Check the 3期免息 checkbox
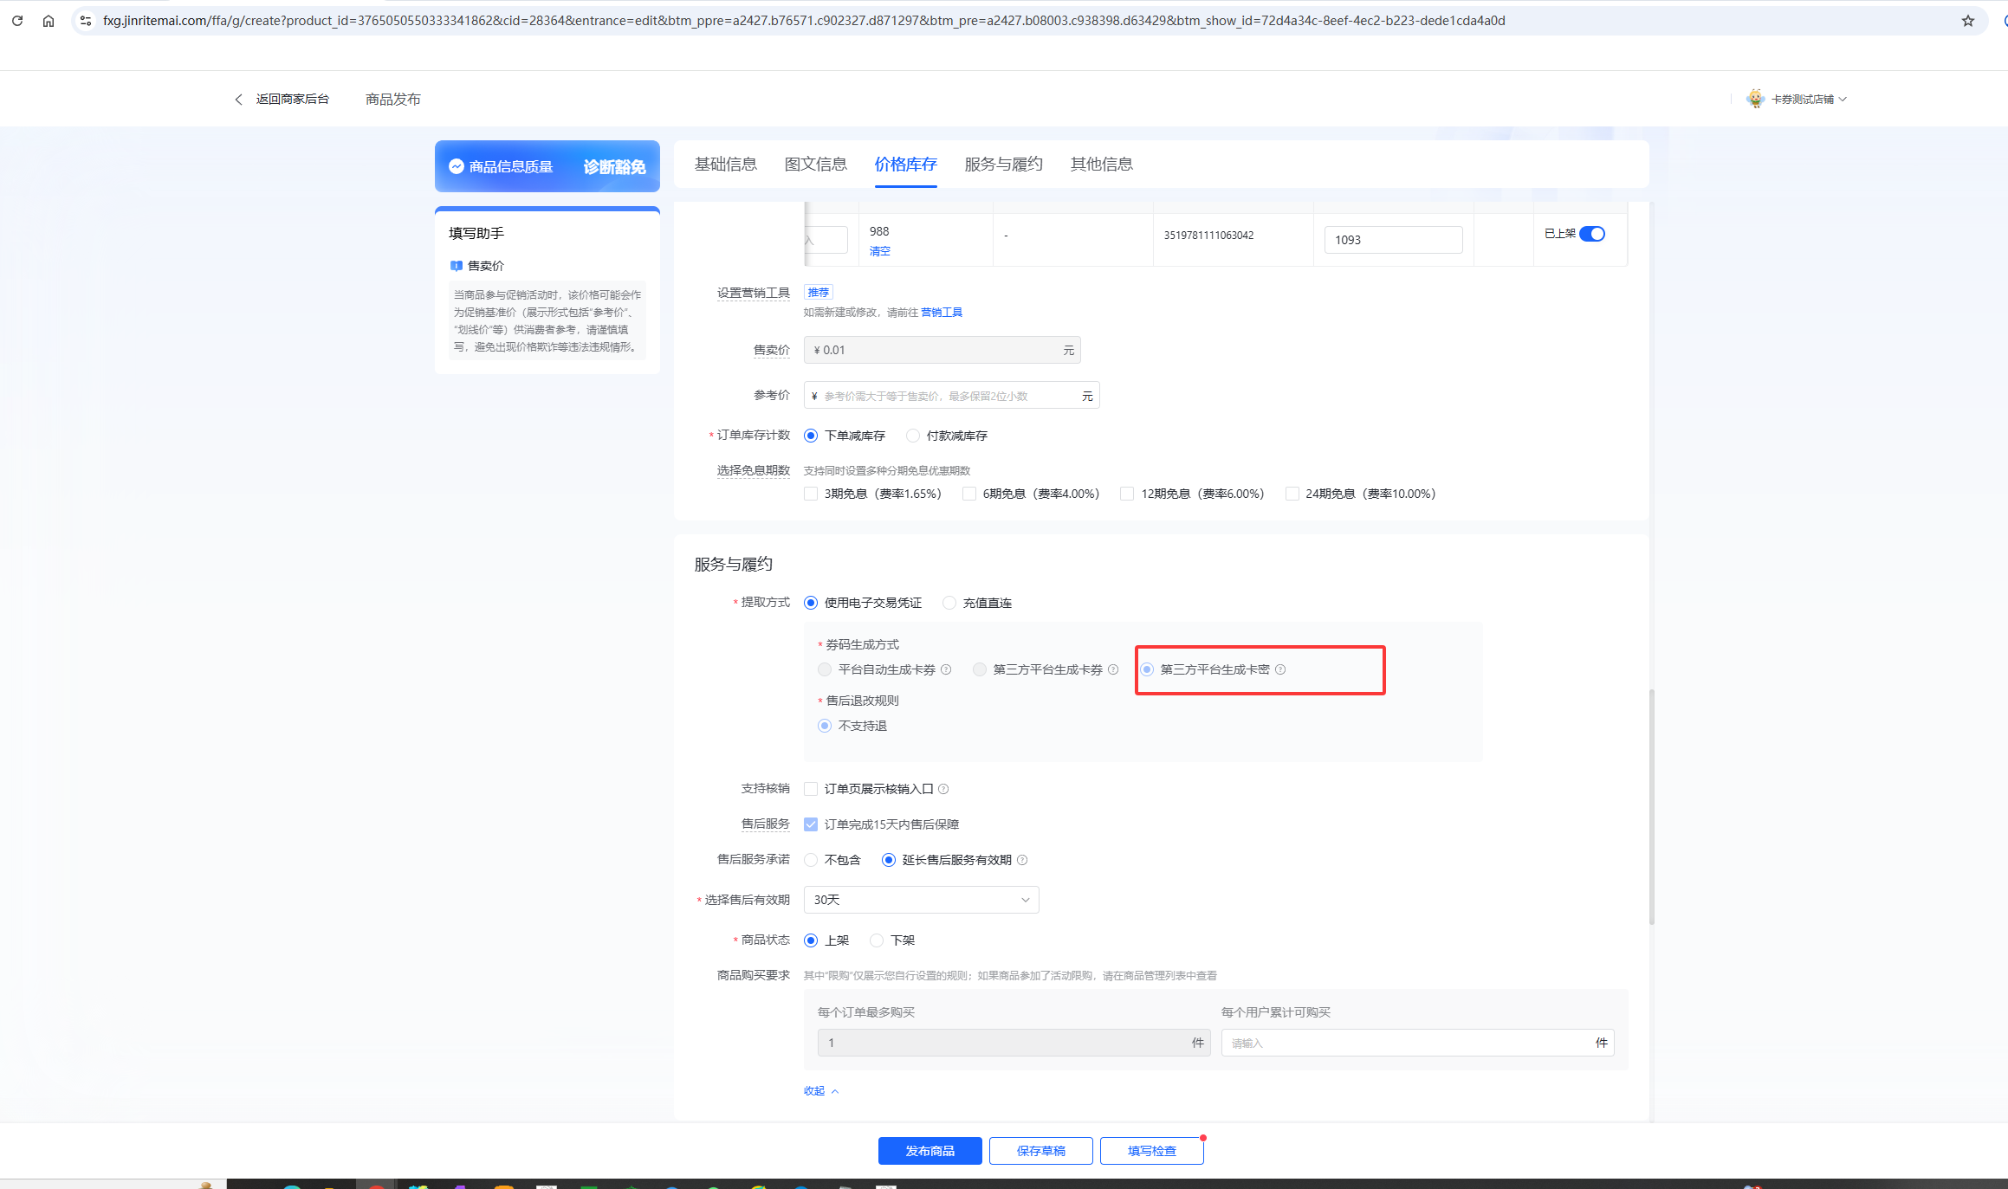The height and width of the screenshot is (1189, 2008). pyautogui.click(x=811, y=494)
